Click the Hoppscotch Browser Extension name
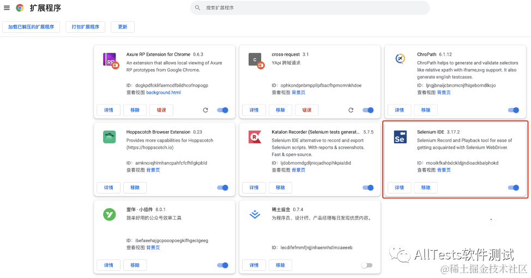 pyautogui.click(x=158, y=132)
